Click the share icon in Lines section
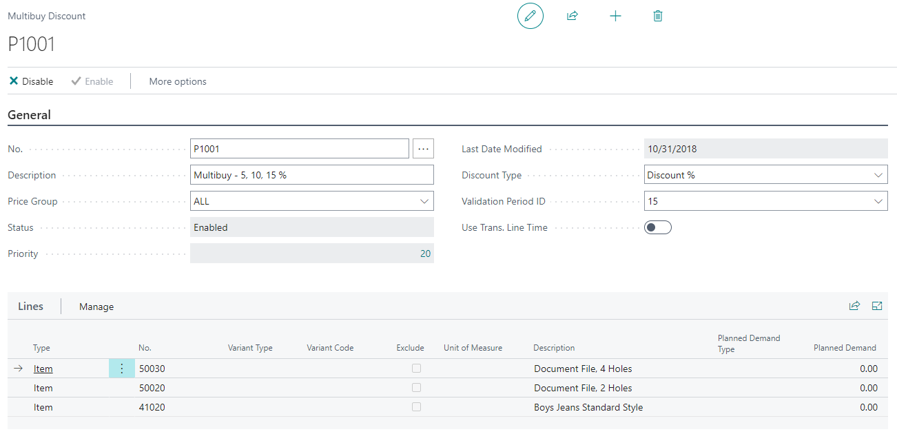The width and height of the screenshot is (897, 434). pyautogui.click(x=854, y=306)
